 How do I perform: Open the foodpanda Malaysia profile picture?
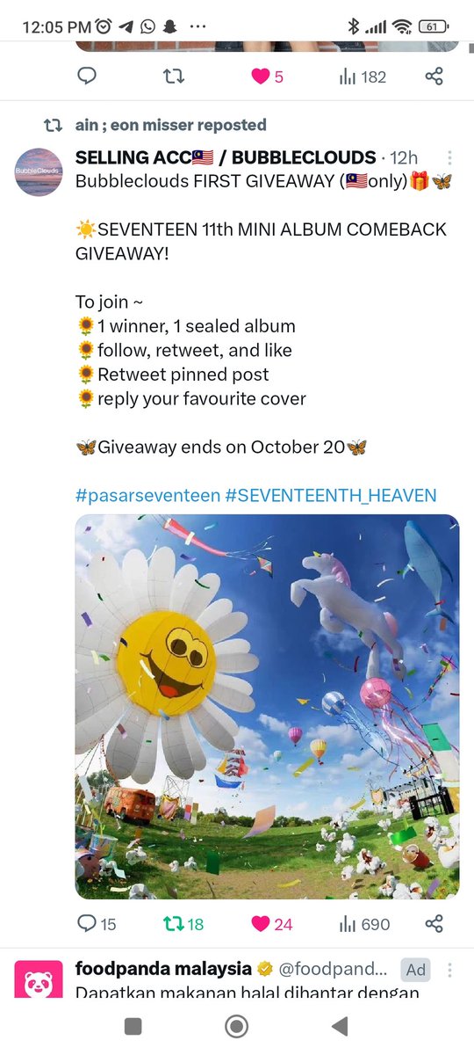click(39, 979)
